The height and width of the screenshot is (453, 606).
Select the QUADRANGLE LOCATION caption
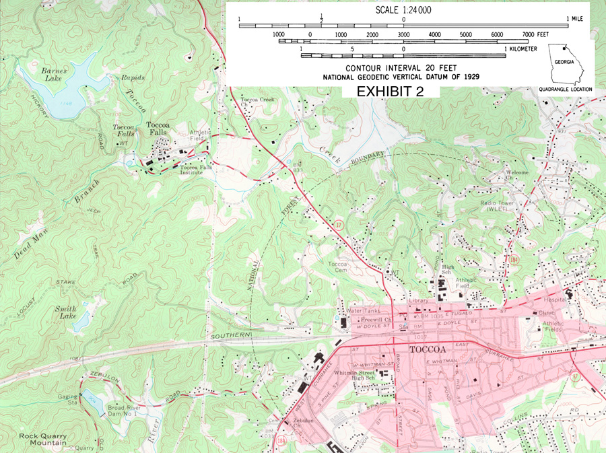(566, 90)
